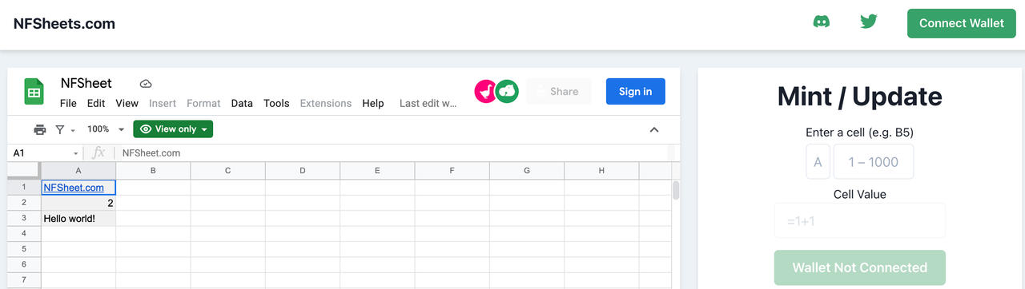1025x289 pixels.
Task: Open the View menu
Action: (127, 103)
